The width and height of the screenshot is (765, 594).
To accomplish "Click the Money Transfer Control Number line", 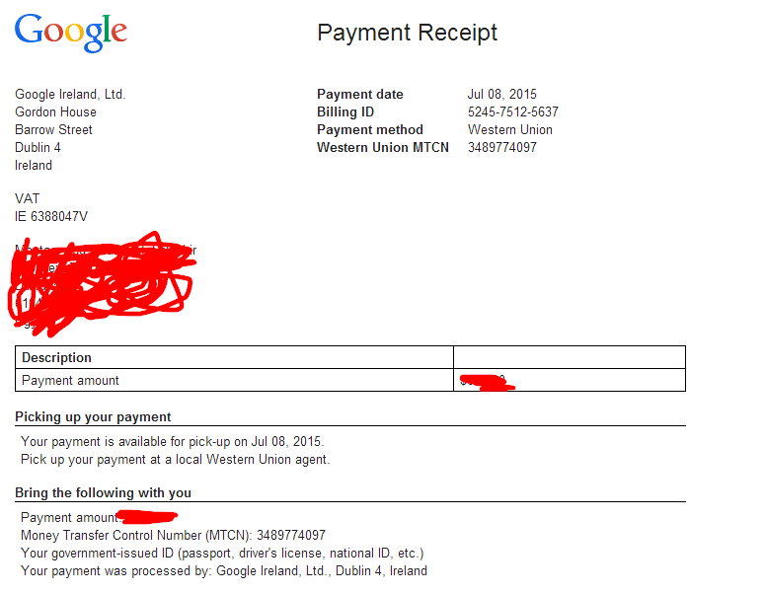I will [x=173, y=536].
